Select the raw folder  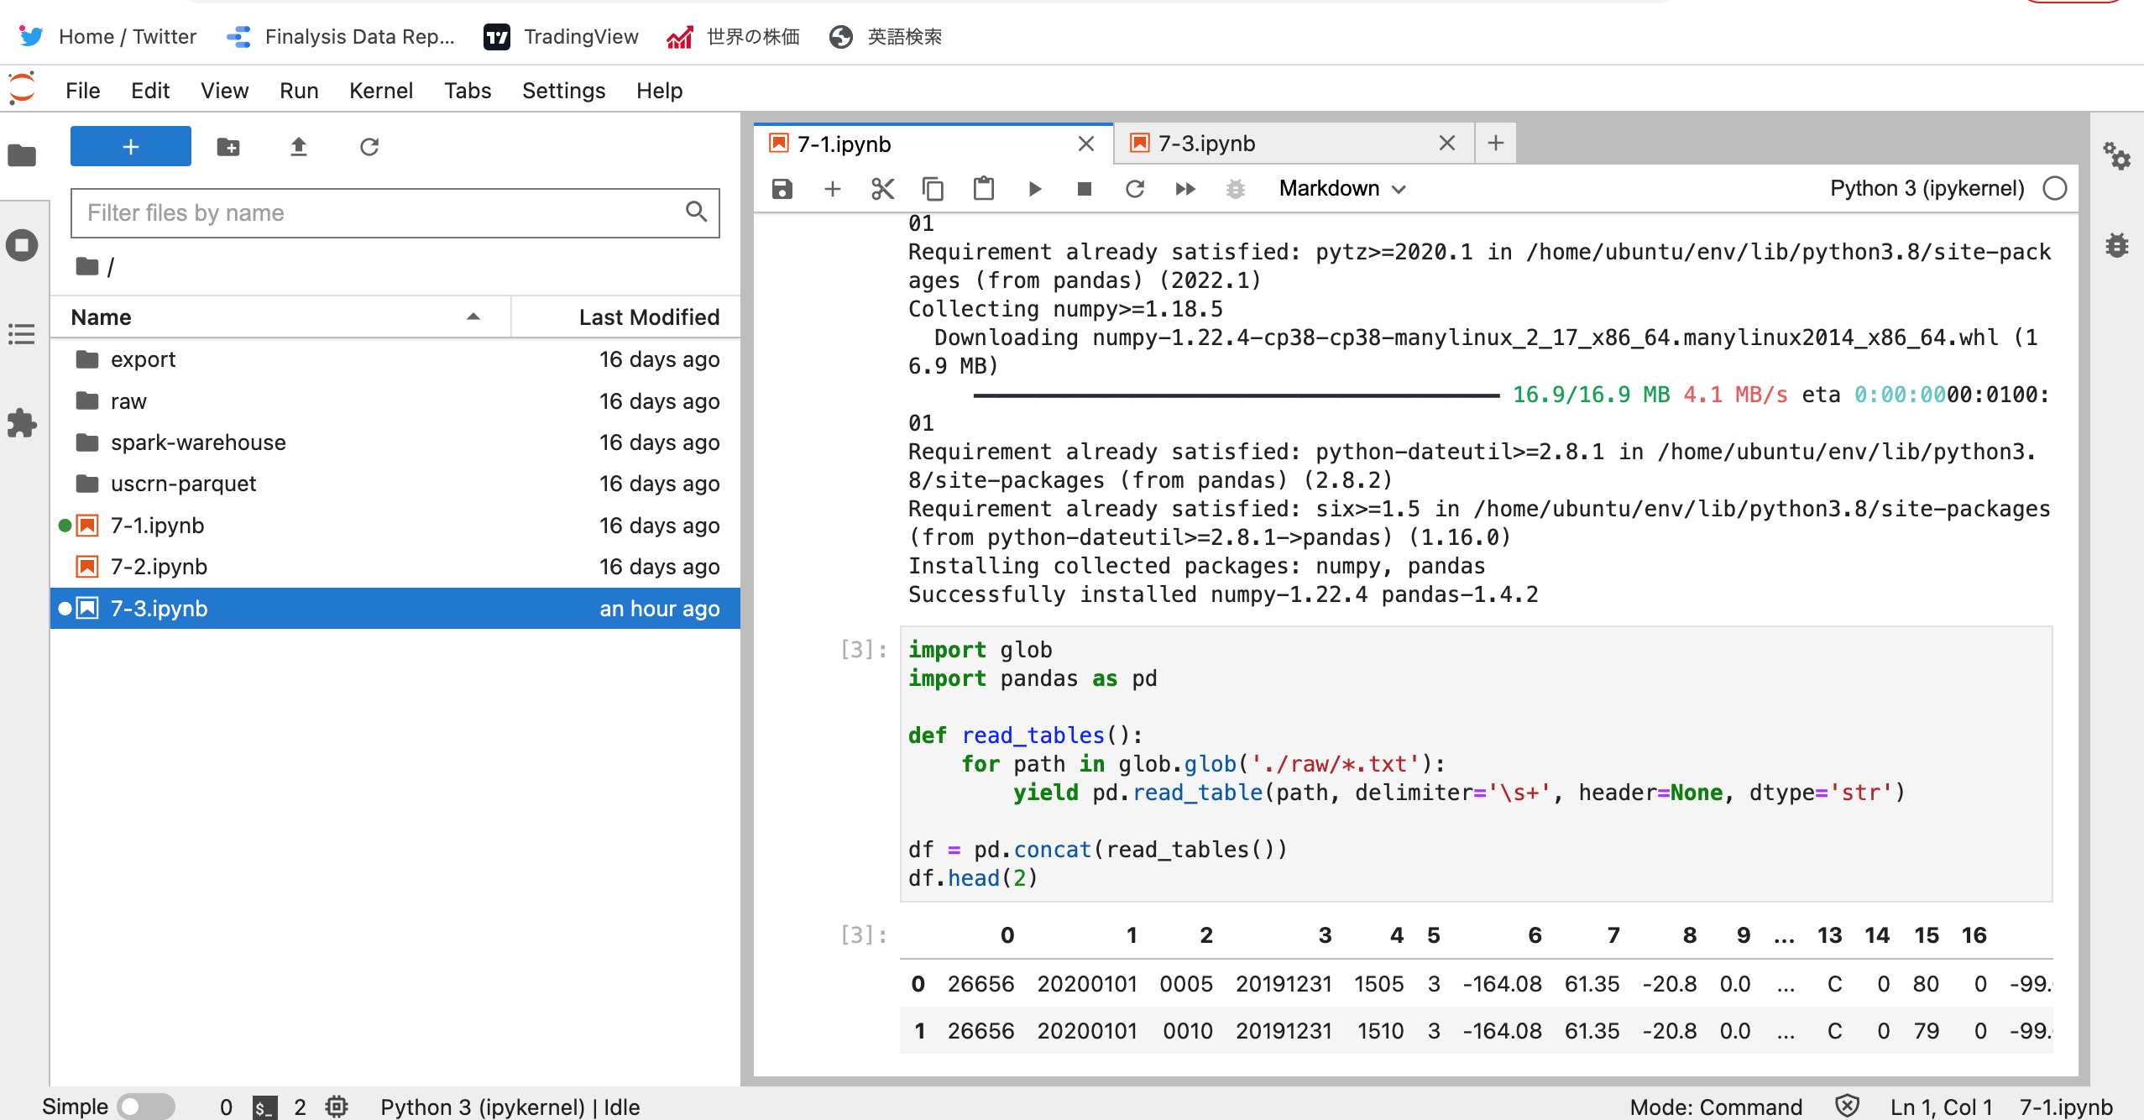[x=395, y=401]
